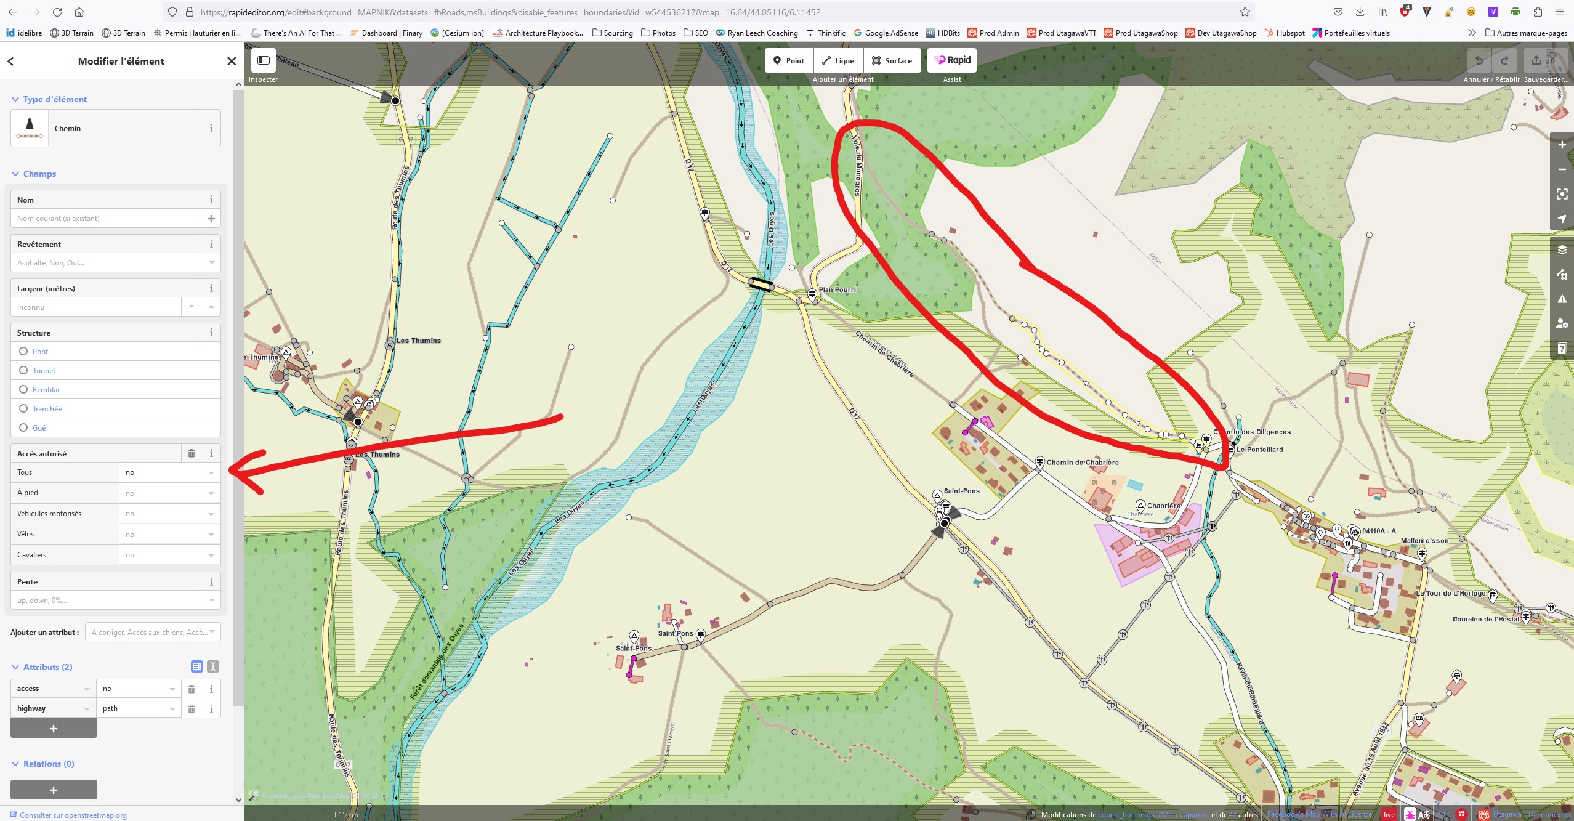
Task: Select the Surface drawing mode
Action: pyautogui.click(x=892, y=60)
